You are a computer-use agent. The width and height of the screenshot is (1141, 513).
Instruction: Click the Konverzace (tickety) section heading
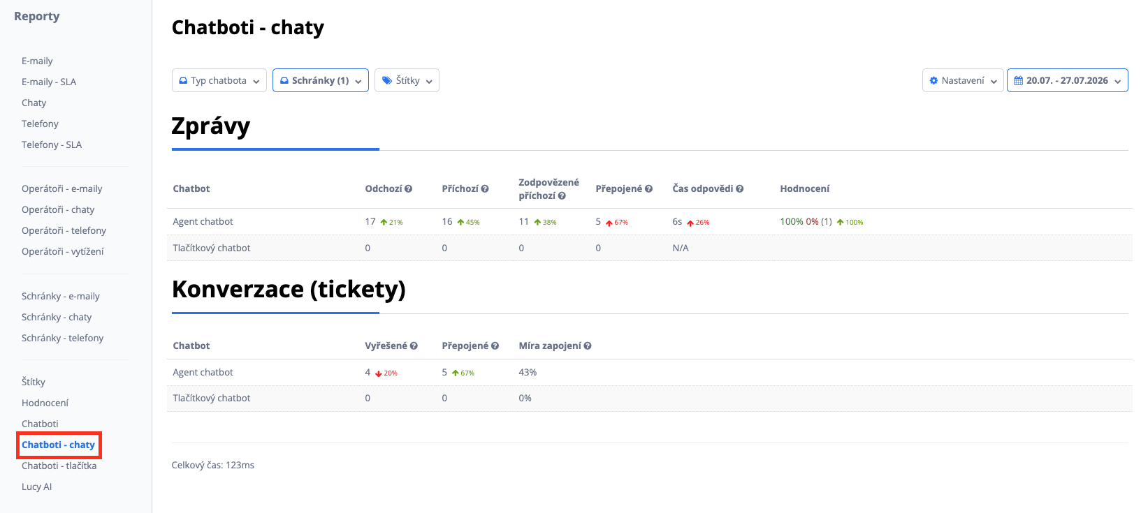pos(289,289)
